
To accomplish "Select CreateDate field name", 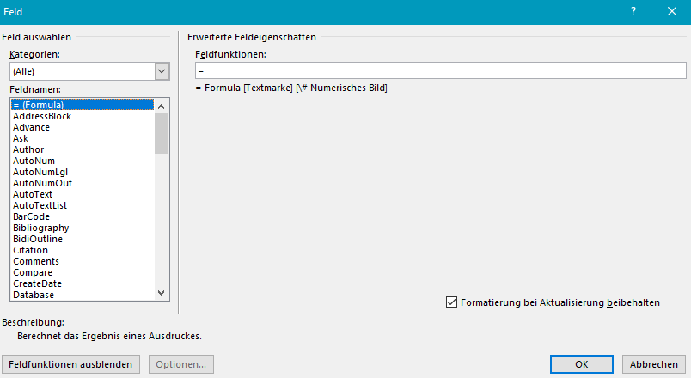I will tap(83, 283).
